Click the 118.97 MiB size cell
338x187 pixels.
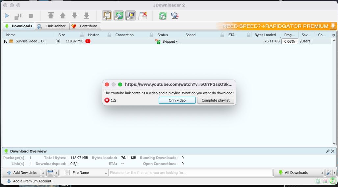(74, 41)
